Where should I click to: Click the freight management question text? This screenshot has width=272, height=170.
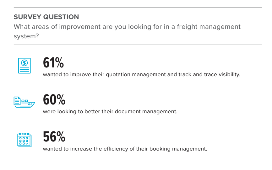127,31
